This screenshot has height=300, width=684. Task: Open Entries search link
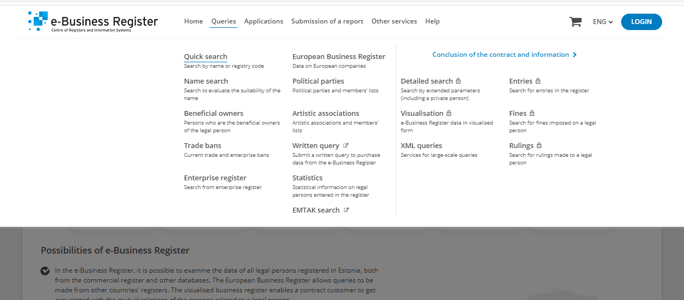click(x=521, y=81)
